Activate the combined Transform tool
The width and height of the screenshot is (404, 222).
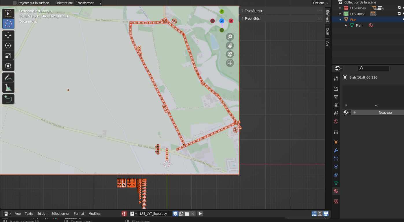tap(8, 66)
